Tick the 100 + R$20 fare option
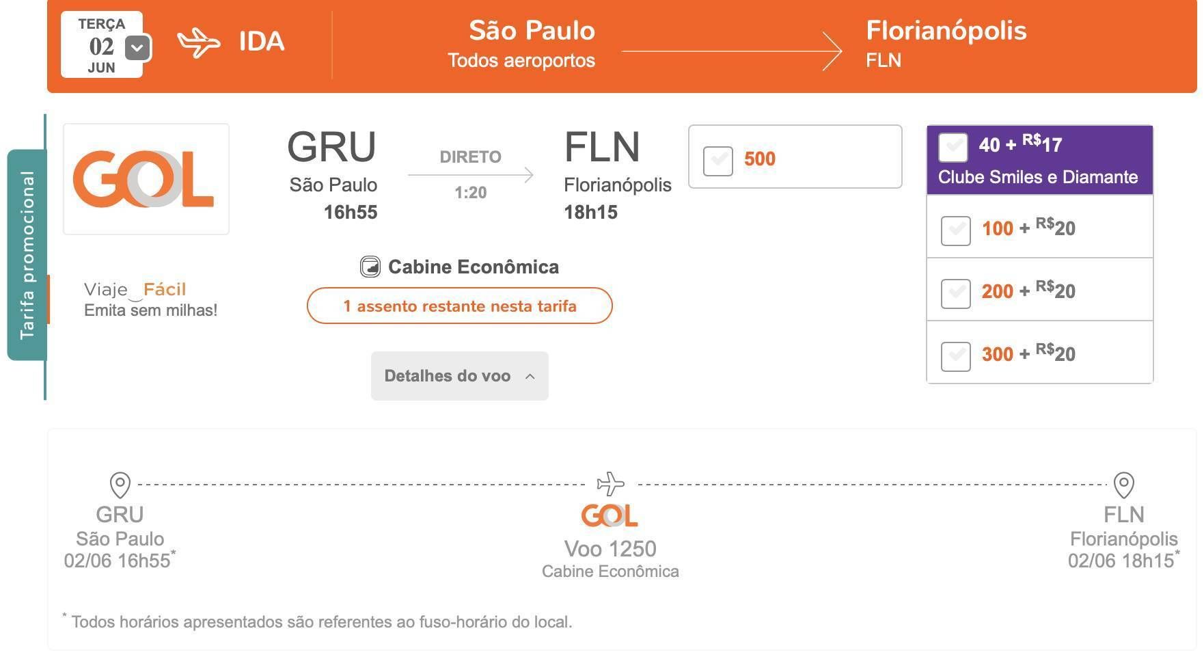This screenshot has width=1204, height=659. [956, 231]
